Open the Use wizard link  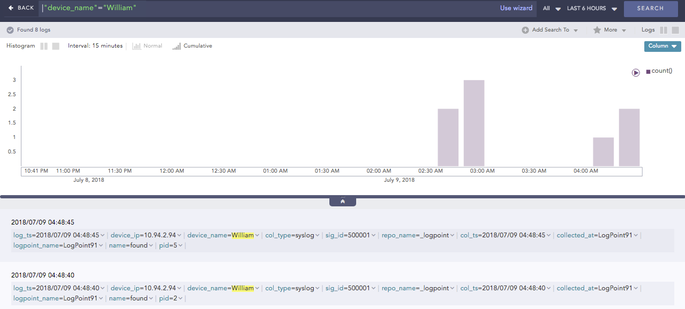(x=516, y=8)
